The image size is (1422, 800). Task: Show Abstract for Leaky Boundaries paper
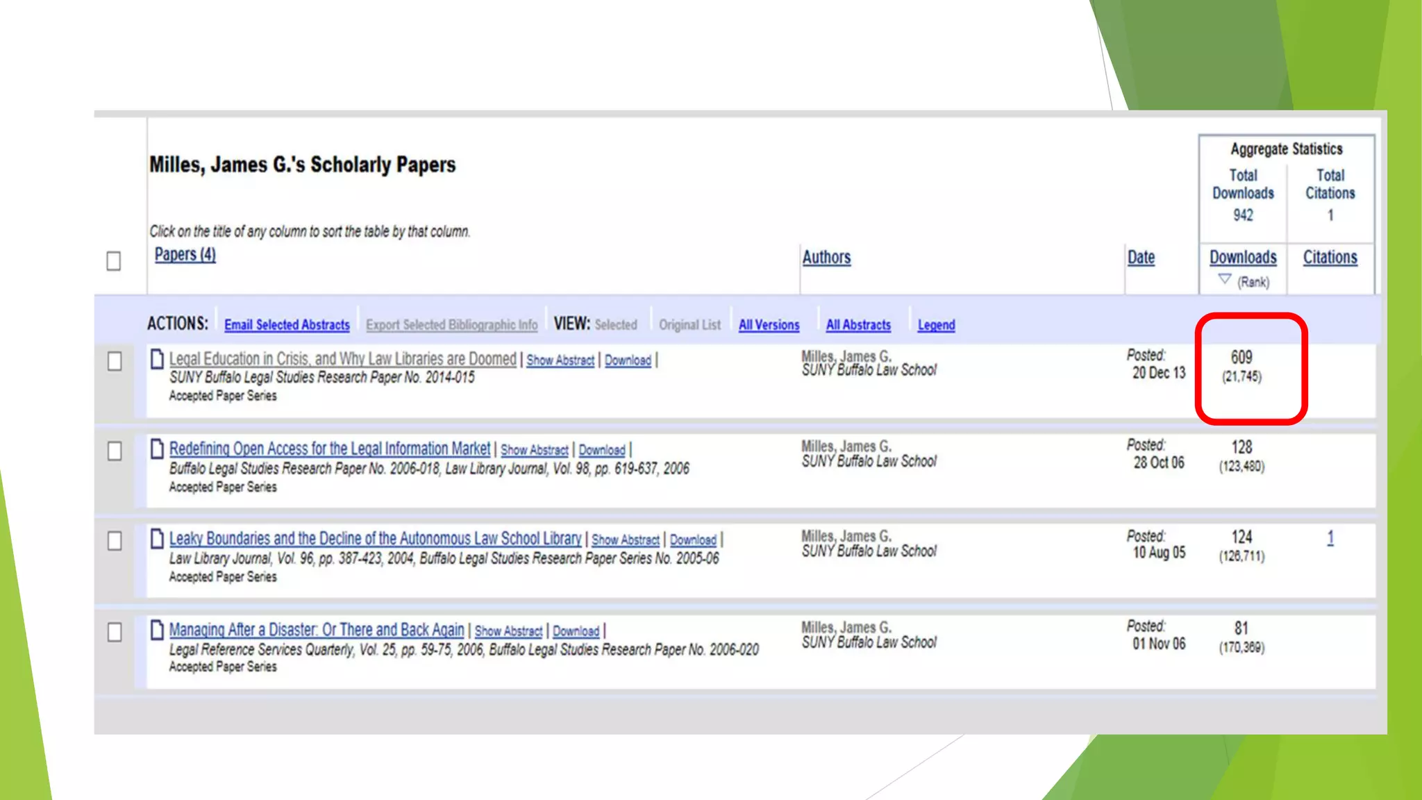(625, 540)
